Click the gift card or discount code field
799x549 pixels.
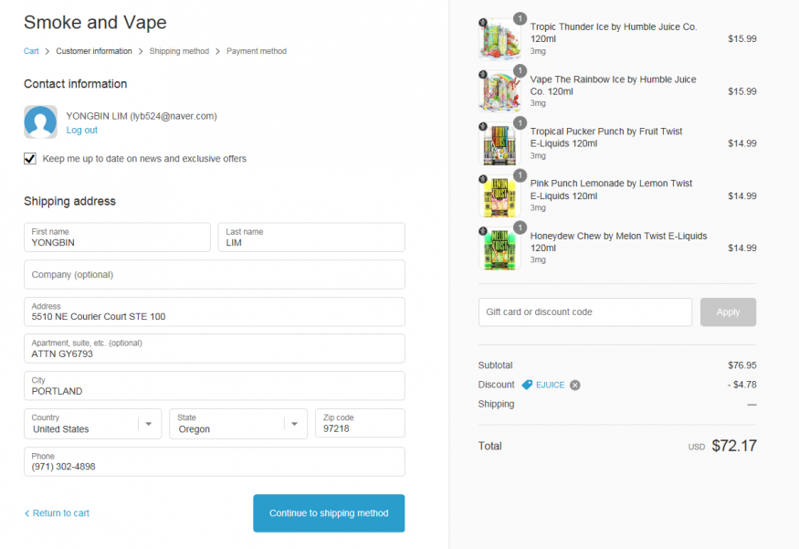point(584,312)
